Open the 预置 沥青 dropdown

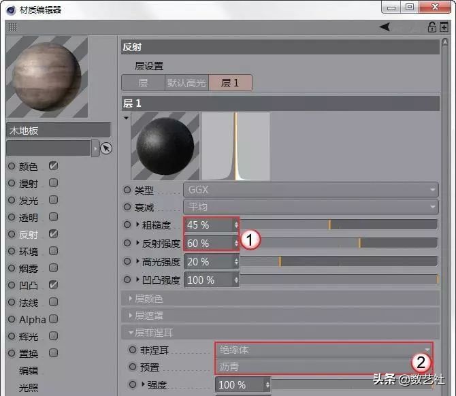tap(324, 367)
